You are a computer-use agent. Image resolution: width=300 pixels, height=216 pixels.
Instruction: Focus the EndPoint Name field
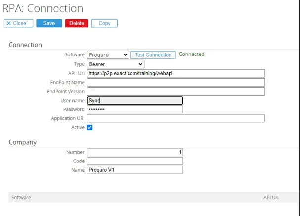point(175,82)
